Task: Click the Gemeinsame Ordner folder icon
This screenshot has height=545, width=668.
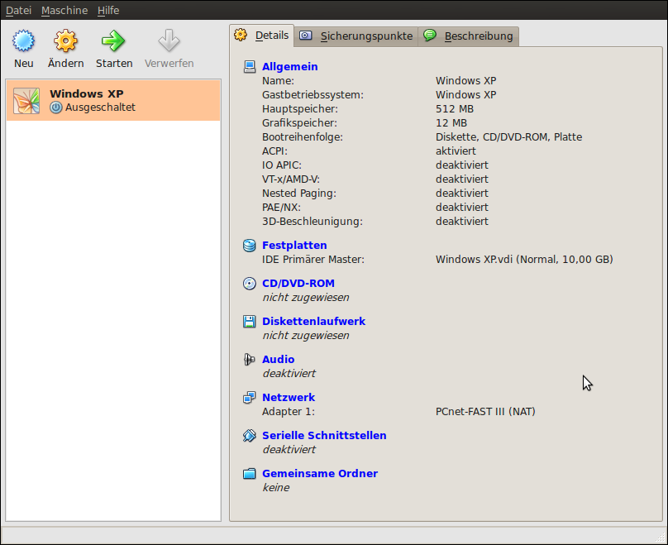Action: click(250, 474)
